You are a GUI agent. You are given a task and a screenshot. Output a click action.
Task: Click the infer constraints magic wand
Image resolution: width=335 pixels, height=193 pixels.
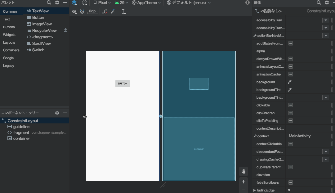pyautogui.click(x=113, y=11)
